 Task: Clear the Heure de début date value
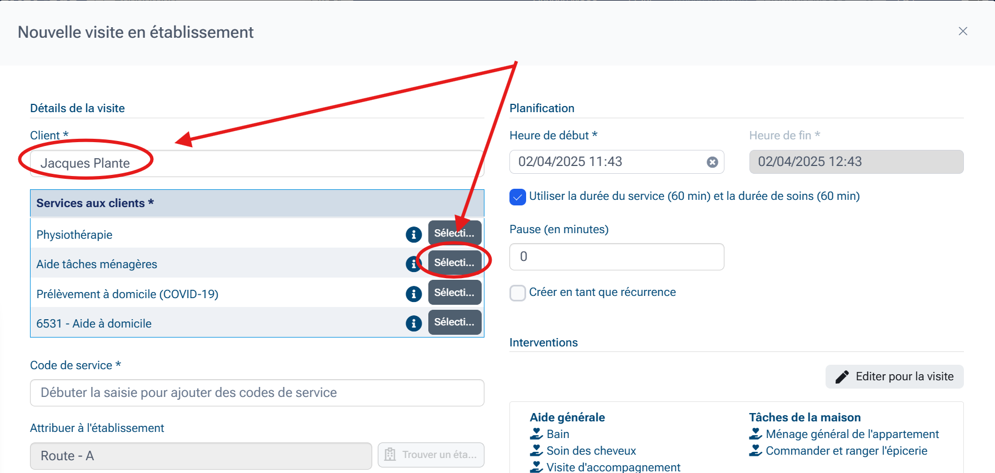[x=712, y=162]
